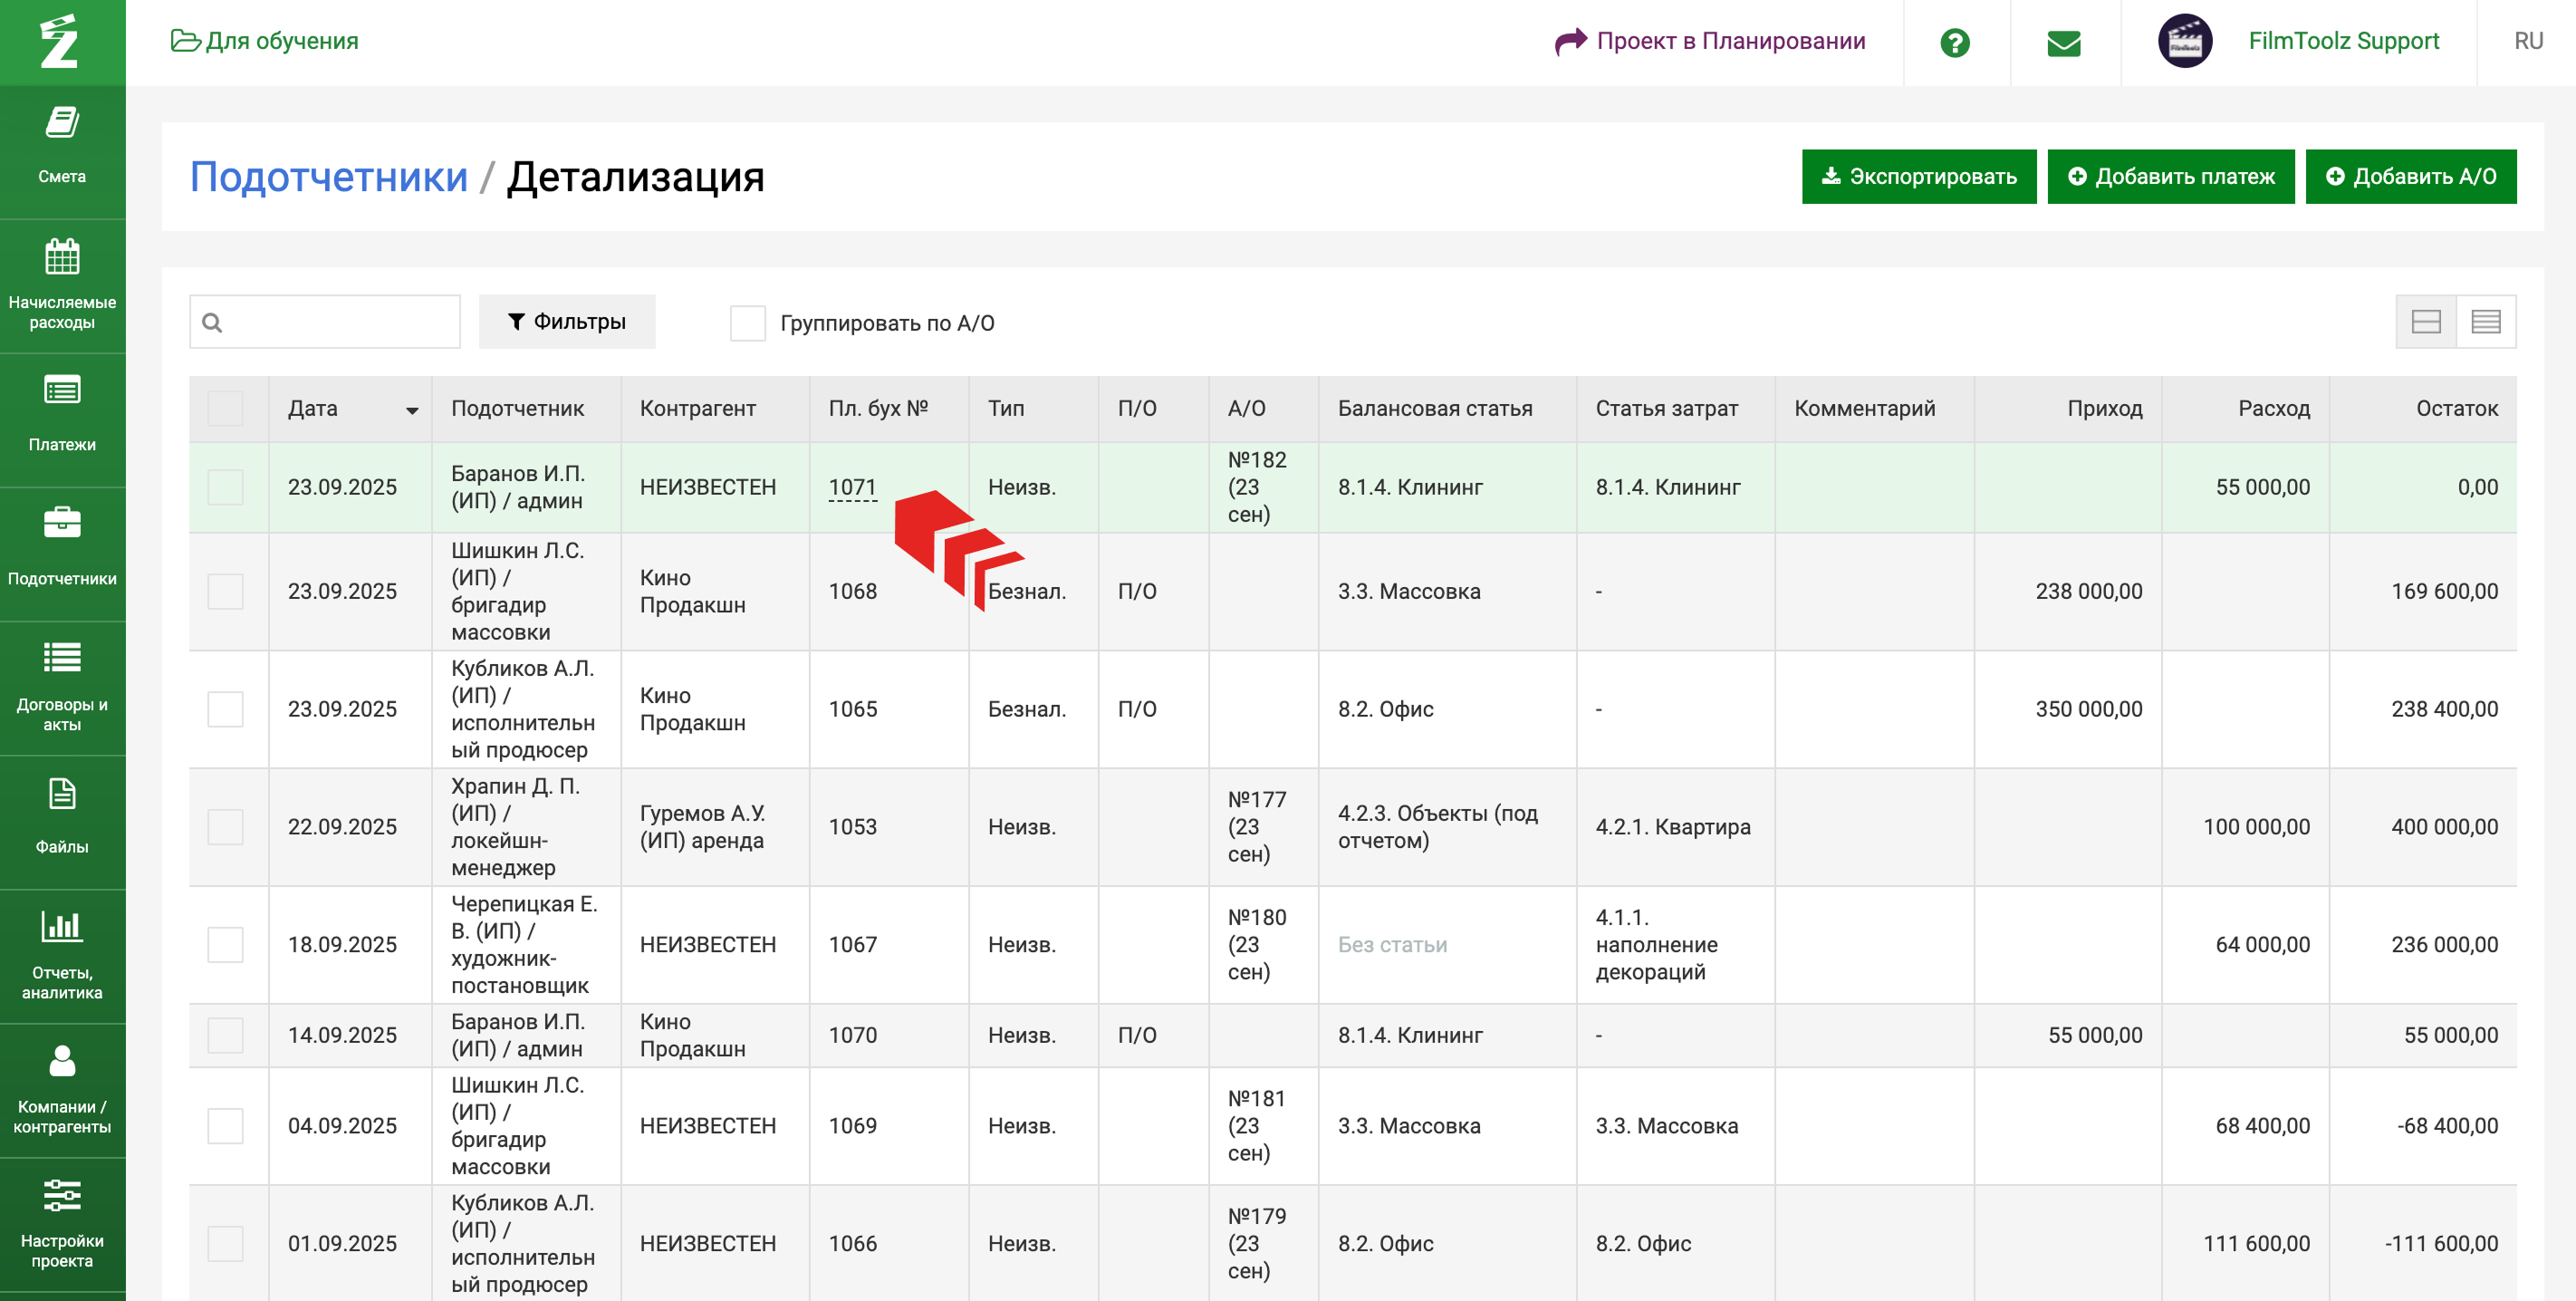Open the messages envelope icon

[x=2063, y=42]
